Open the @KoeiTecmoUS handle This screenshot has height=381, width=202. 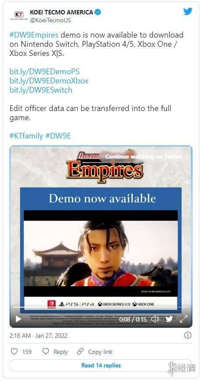pos(51,20)
